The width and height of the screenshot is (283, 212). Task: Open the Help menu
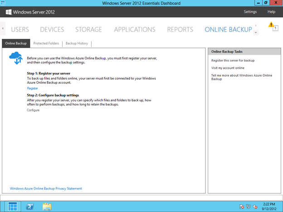(271, 12)
